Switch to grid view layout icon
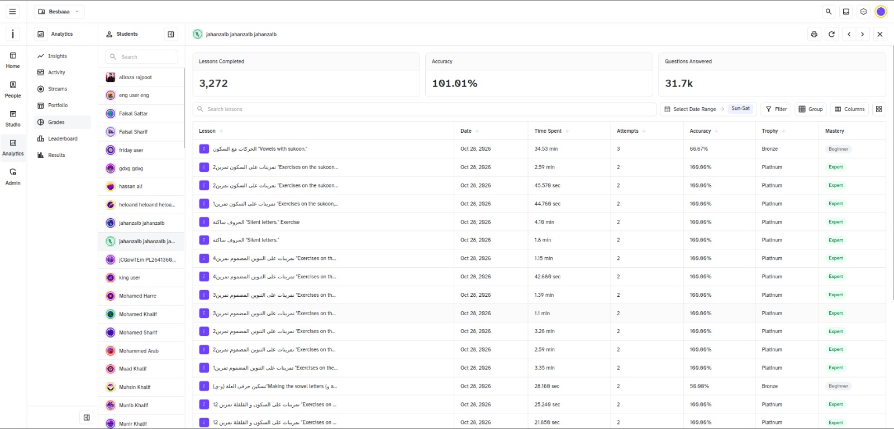The image size is (894, 429). click(x=879, y=109)
